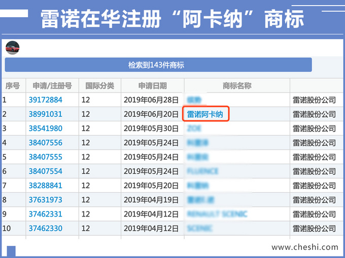Image resolution: width=345 pixels, height=258 pixels.
Task: Click the 商标名称 column header
Action: point(237,85)
